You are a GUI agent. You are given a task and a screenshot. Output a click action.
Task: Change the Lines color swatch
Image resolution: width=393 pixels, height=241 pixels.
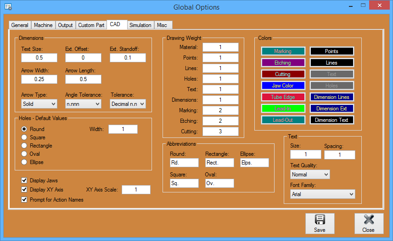(x=332, y=63)
